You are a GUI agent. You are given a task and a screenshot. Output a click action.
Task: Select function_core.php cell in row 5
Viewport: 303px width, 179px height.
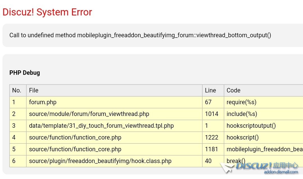114,149
